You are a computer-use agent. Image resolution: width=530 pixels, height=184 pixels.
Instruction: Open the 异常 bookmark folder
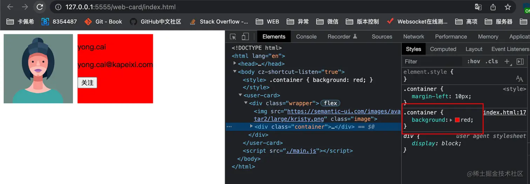(x=298, y=22)
